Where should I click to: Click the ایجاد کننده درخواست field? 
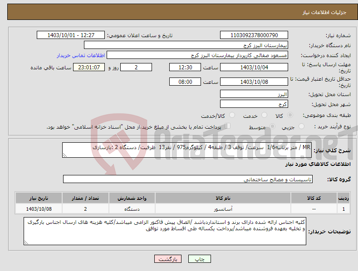(x=197, y=55)
